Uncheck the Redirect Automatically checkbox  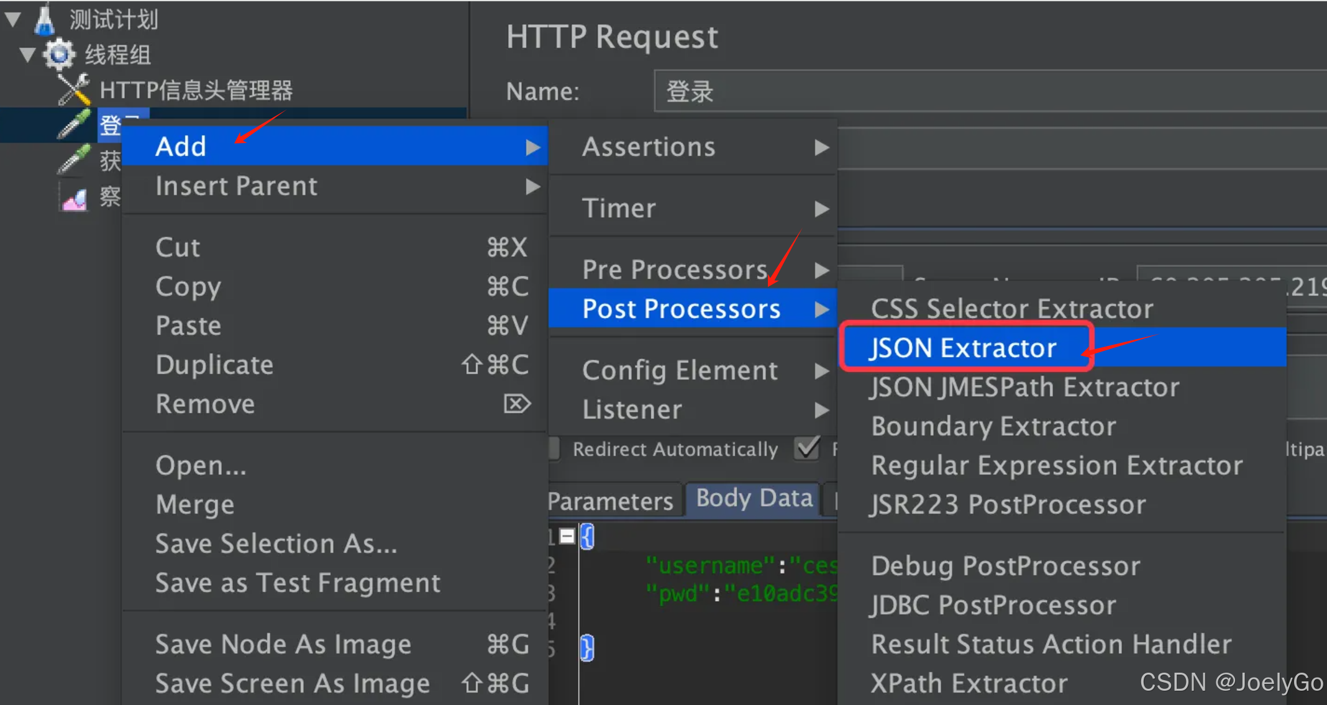point(806,448)
